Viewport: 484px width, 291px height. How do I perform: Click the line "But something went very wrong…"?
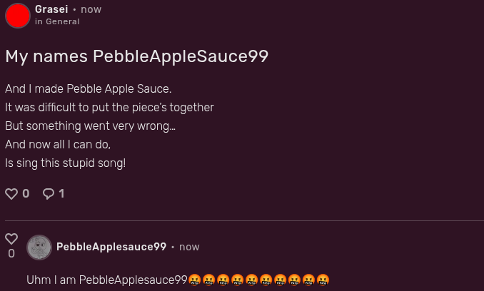pyautogui.click(x=90, y=126)
